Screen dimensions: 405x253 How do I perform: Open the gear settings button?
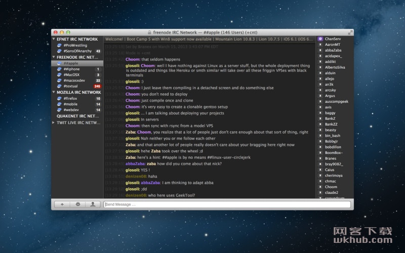coord(78,204)
